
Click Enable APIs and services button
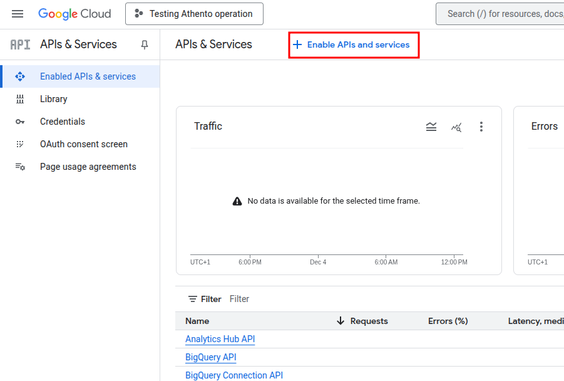point(352,45)
